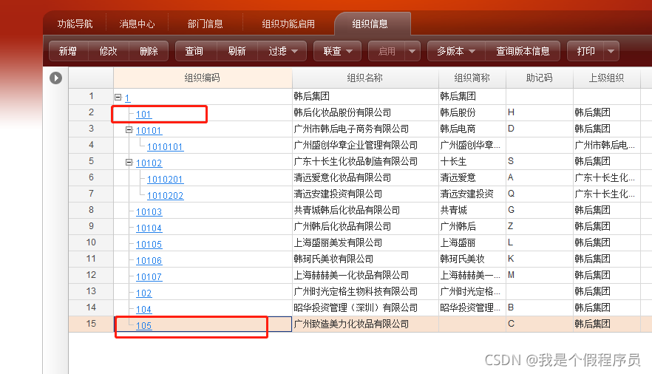Click the 组织简称 column header
Viewport: 652px width, 374px height.
[472, 78]
